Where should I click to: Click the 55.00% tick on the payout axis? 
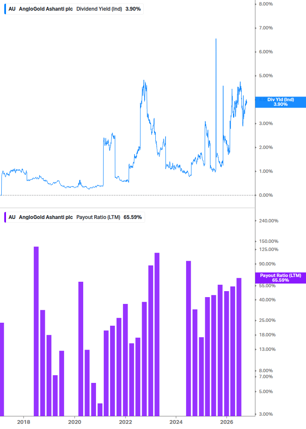click(x=267, y=286)
